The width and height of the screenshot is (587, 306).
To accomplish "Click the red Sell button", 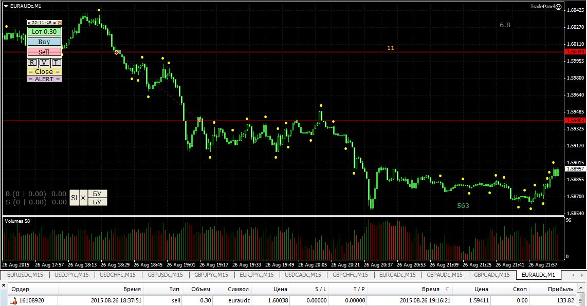I will (44, 52).
